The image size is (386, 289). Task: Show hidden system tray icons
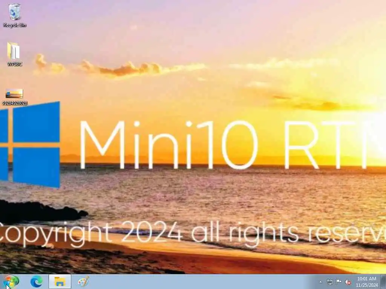320,282
